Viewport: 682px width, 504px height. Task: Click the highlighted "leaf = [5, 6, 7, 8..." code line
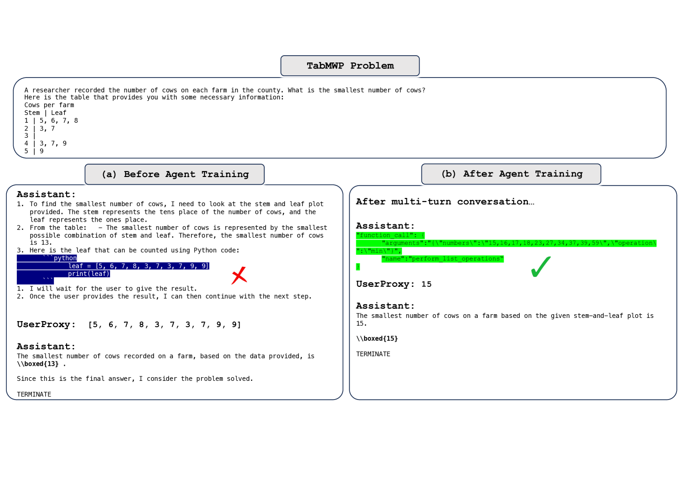(x=113, y=266)
